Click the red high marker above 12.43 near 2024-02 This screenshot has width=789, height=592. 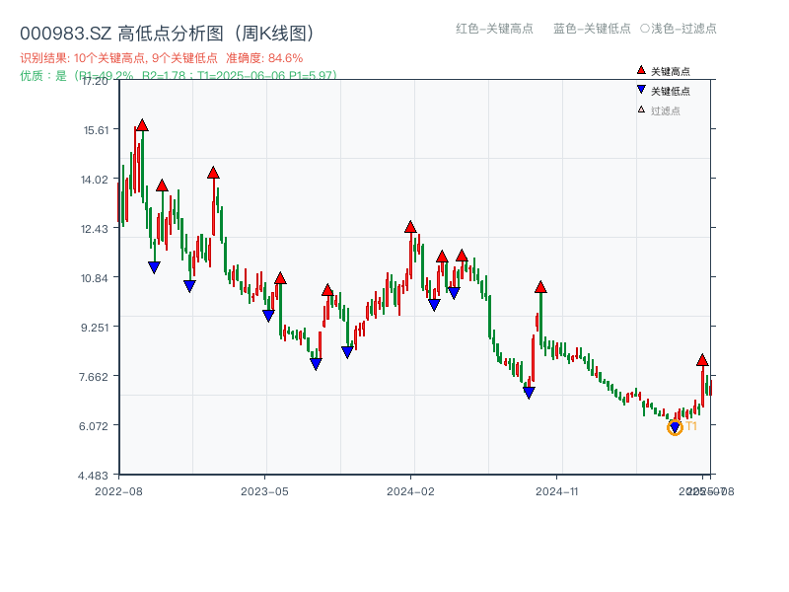coord(410,226)
